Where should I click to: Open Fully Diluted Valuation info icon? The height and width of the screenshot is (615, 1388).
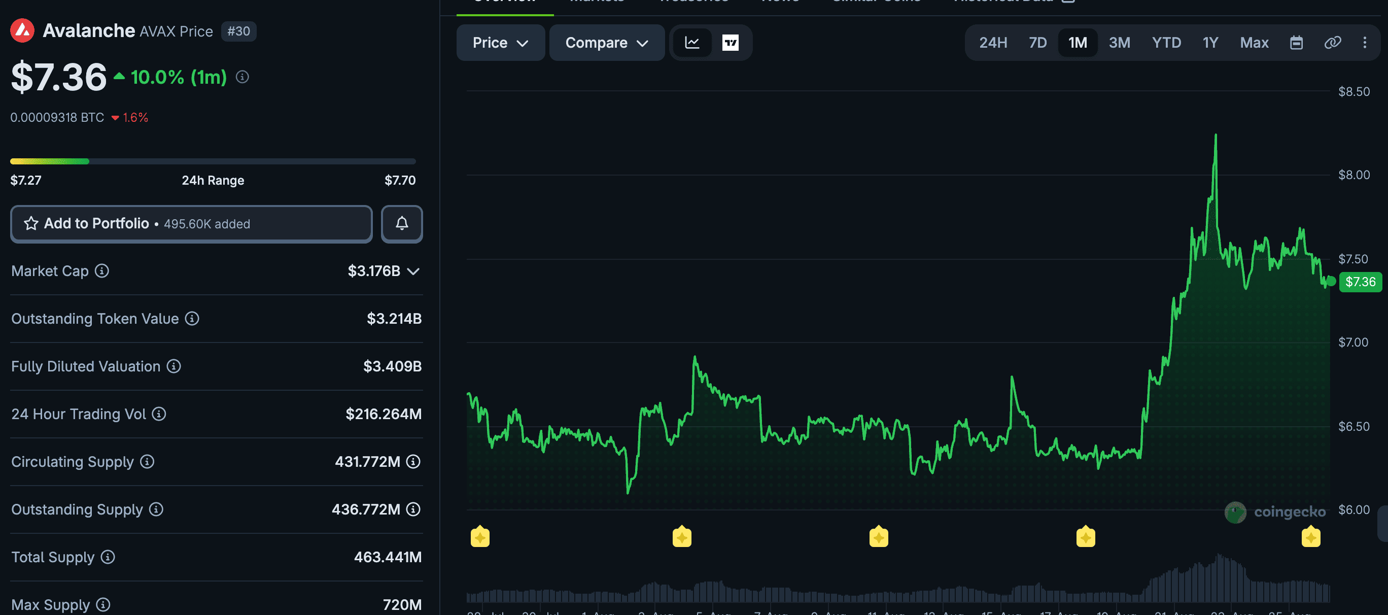(173, 366)
